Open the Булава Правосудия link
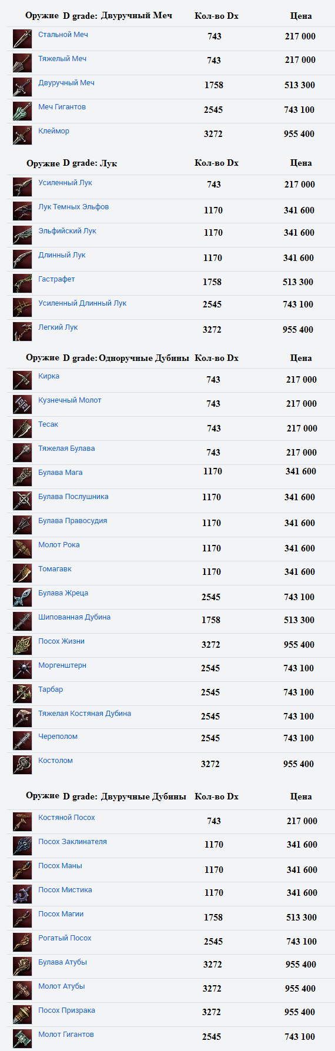The width and height of the screenshot is (335, 1051). 73,521
